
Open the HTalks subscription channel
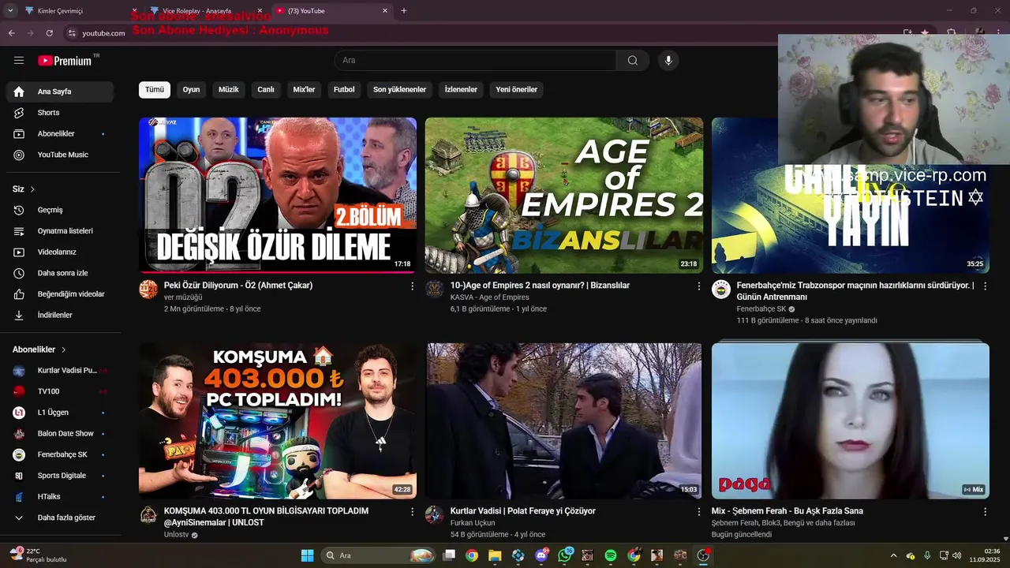click(60, 497)
